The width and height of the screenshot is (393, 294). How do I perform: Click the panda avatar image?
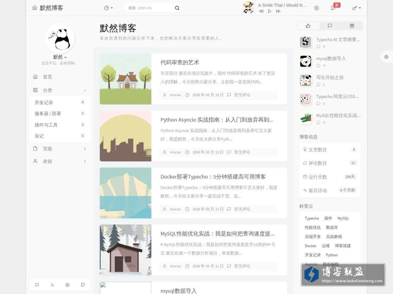[60, 39]
